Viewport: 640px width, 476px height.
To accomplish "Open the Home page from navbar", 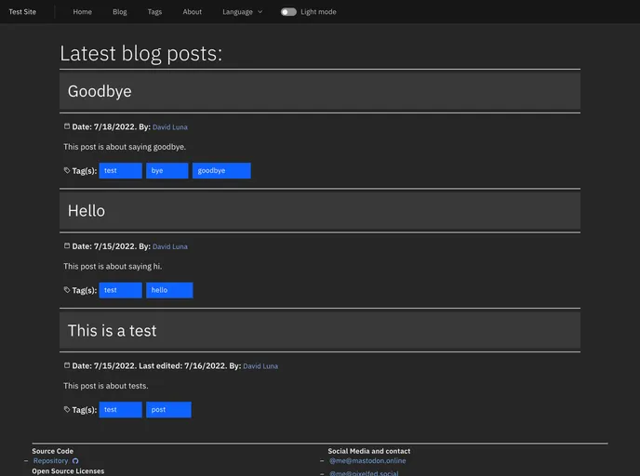I will pos(83,12).
